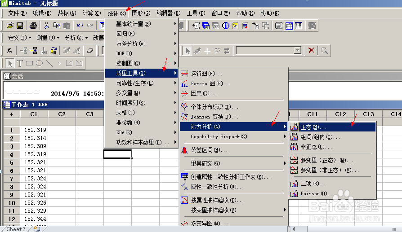Switch to the Sheet3 tab
Image resolution: width=402 pixels, height=232 pixels.
[16, 229]
